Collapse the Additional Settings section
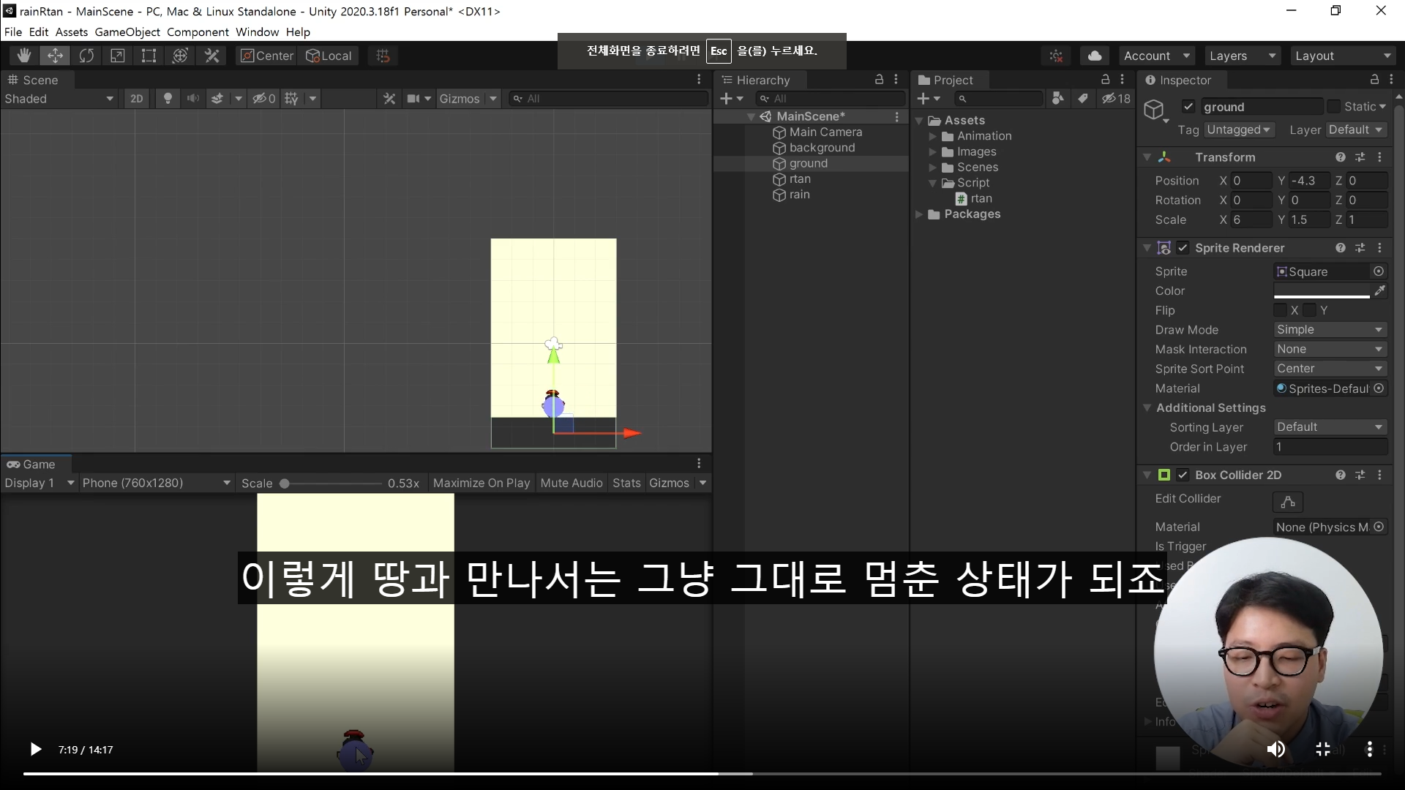1405x790 pixels. point(1147,408)
